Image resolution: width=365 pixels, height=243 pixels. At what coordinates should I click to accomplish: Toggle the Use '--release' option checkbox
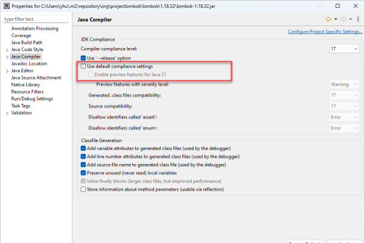[x=84, y=58]
